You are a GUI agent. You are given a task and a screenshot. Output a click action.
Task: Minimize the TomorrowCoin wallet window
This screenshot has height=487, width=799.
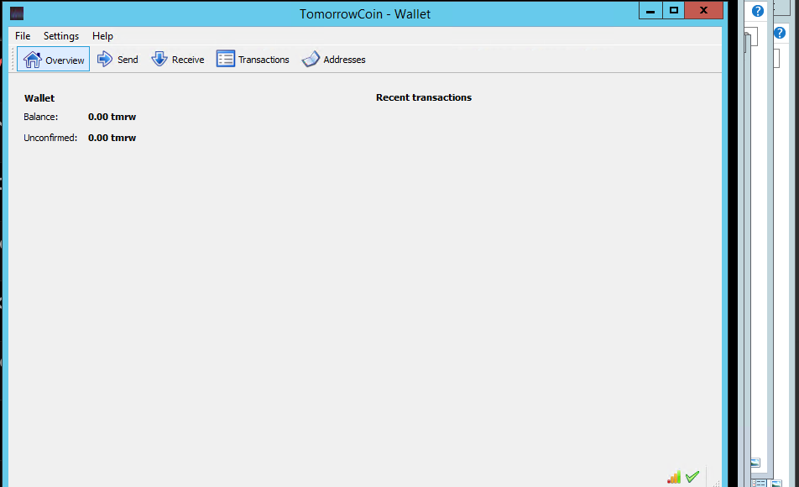coord(650,11)
